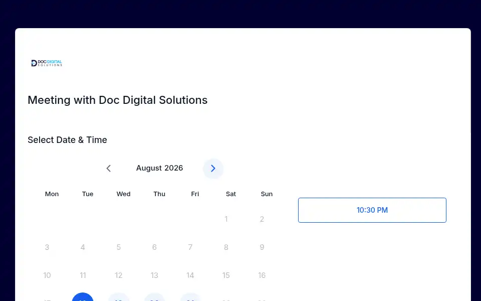Screen dimensions: 481x301
Task: Go to the previous month
Action: pos(108,169)
